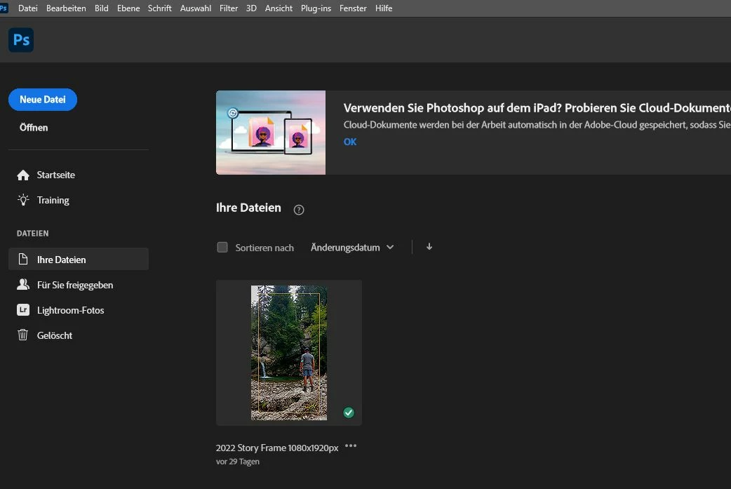Open the Fenster menu
Screen dimensions: 731x489
tap(353, 8)
